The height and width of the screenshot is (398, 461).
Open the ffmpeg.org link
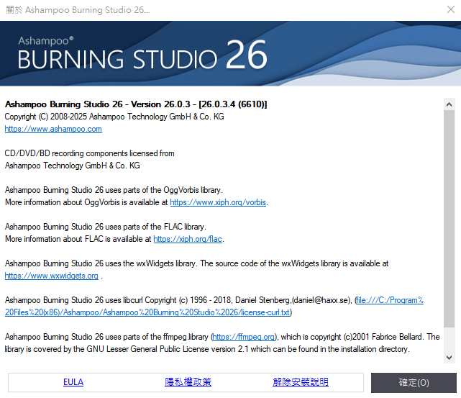(x=243, y=337)
